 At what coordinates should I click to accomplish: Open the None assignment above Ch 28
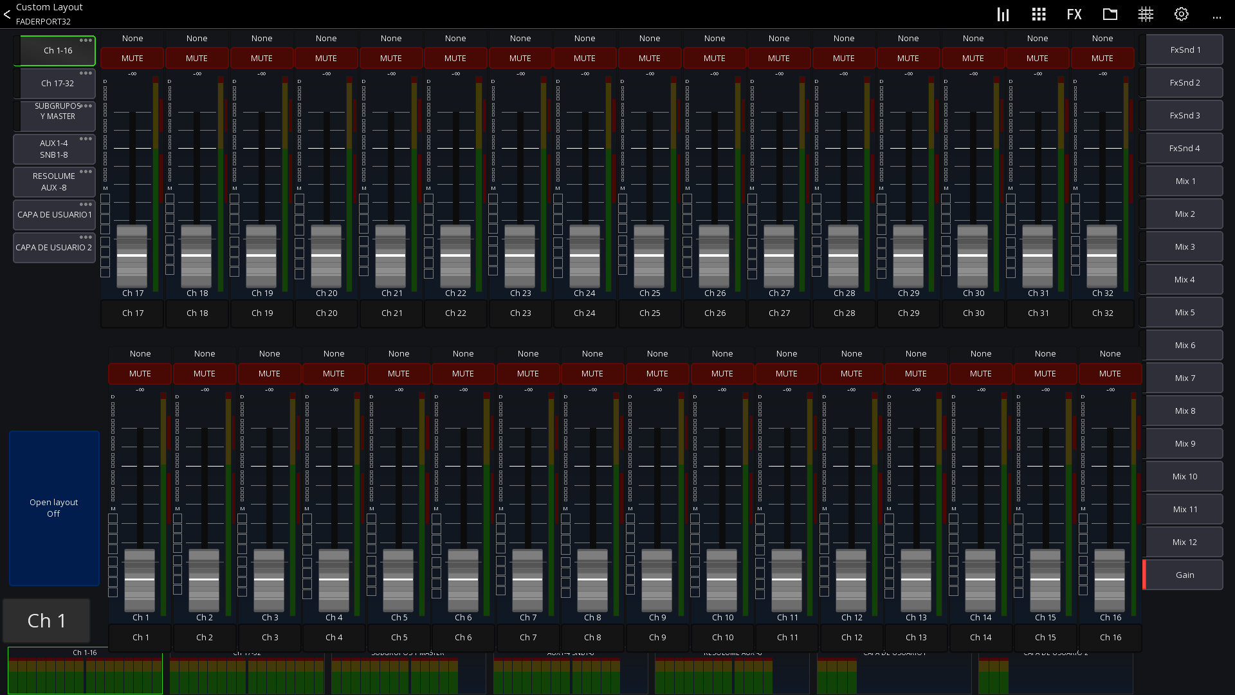(x=844, y=39)
